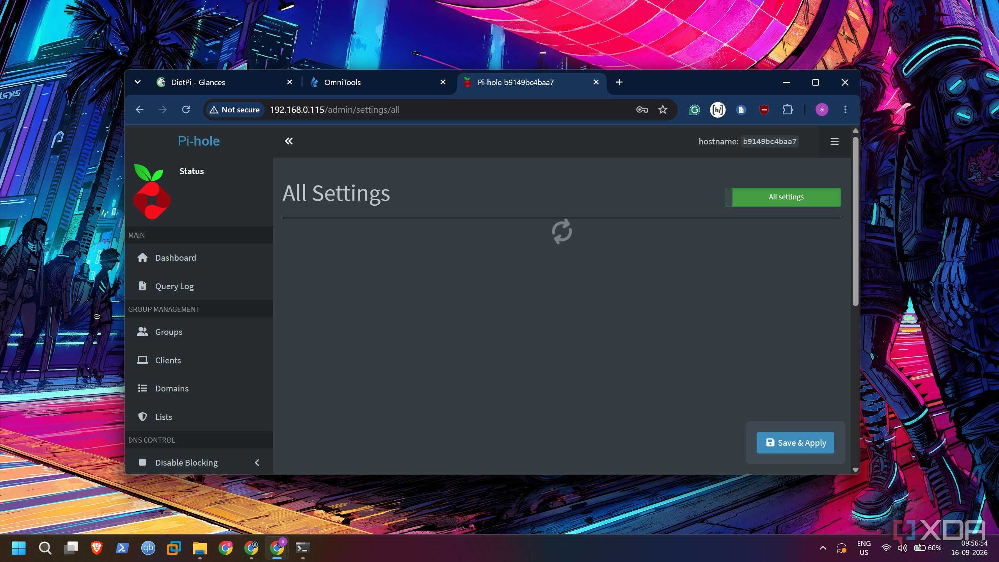Open a new browser tab
The width and height of the screenshot is (999, 562).
point(619,82)
